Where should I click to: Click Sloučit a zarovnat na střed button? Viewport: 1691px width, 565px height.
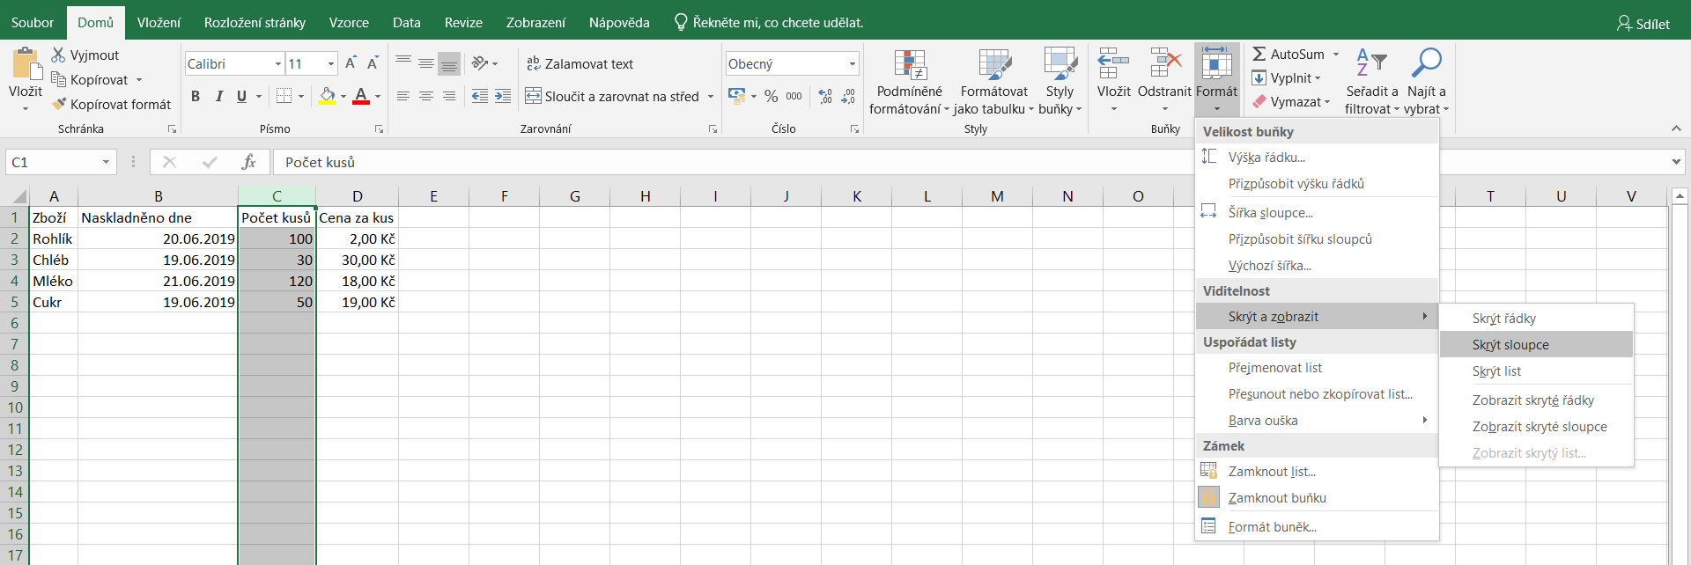point(612,96)
